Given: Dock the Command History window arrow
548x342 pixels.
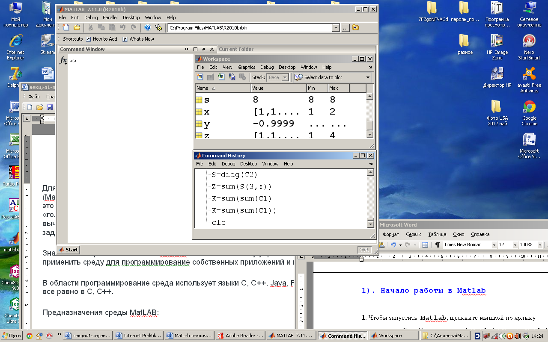Looking at the screenshot, I should coord(370,164).
